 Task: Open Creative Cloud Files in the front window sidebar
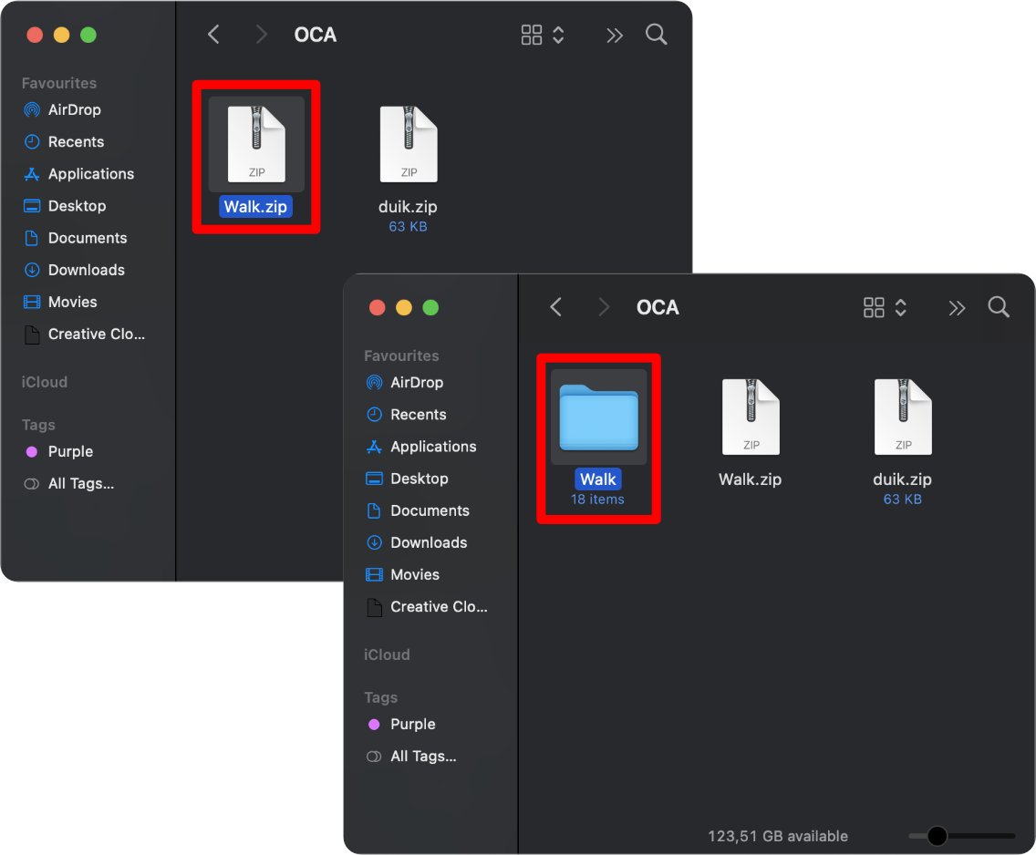[x=438, y=606]
